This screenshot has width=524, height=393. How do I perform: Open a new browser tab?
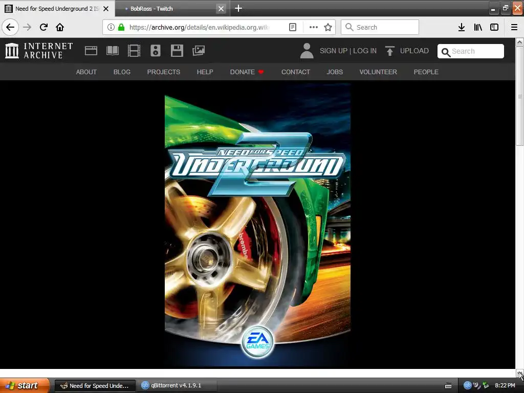coord(238,8)
